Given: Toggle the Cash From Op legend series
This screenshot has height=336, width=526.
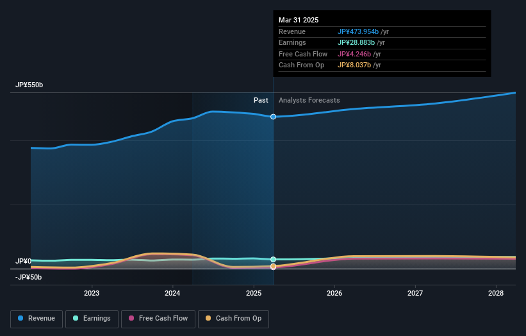Looking at the screenshot, I should pos(233,319).
